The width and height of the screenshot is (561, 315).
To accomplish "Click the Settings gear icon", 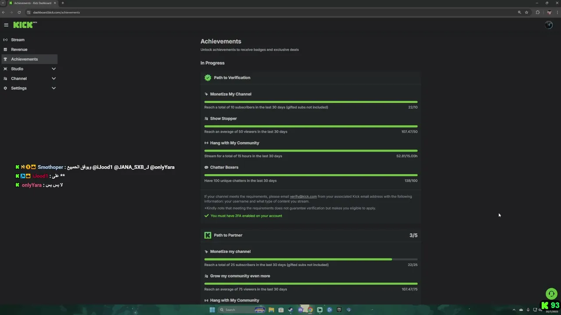I will coord(5,88).
